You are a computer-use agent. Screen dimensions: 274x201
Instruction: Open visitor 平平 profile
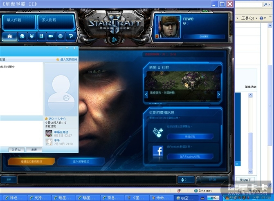click(57, 140)
